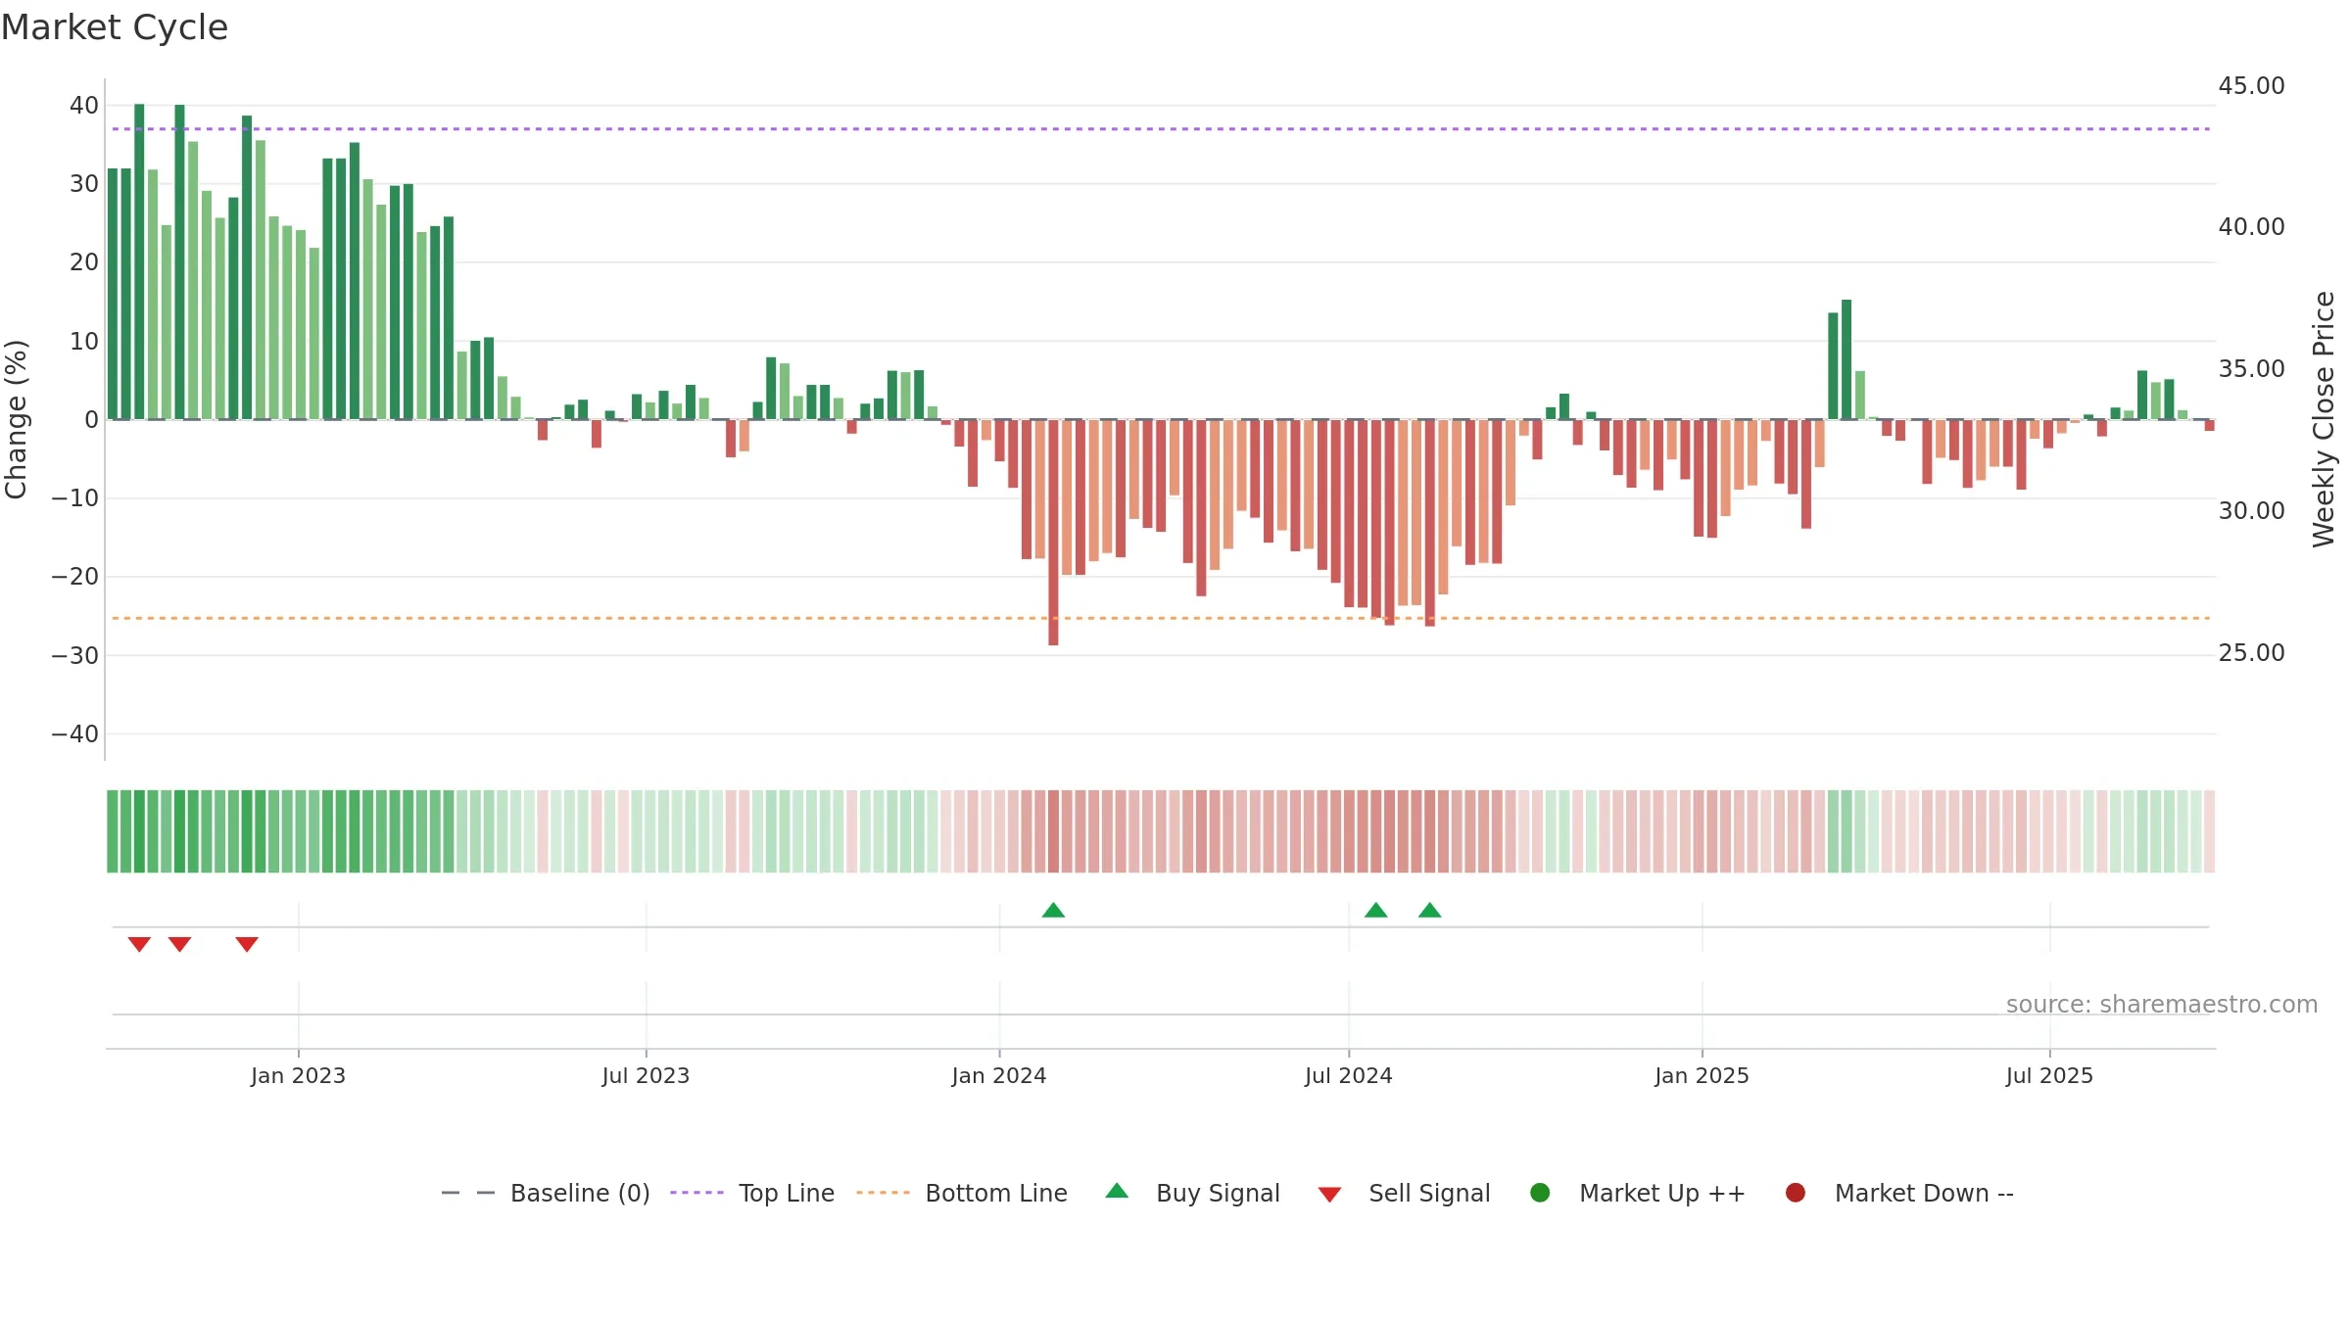Click the Buy Signal legend triangle icon

[x=1117, y=1191]
